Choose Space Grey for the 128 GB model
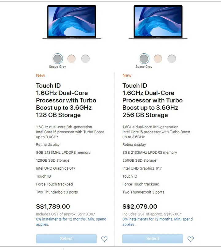Image resolution: width=221 pixels, height=250 pixels. pyautogui.click(x=58, y=59)
